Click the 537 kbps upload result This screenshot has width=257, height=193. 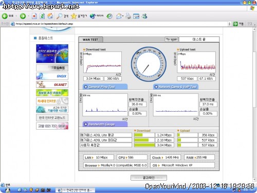187,79
